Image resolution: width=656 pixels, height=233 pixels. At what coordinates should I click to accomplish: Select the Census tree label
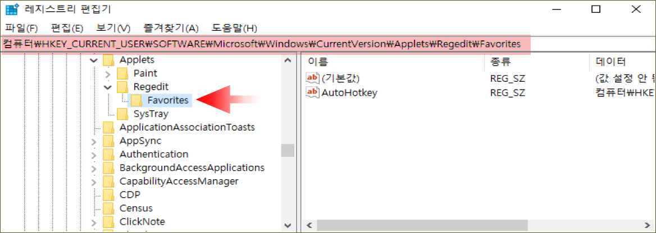tap(136, 208)
